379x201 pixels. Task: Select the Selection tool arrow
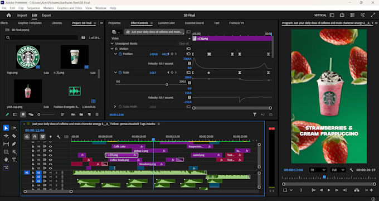pyautogui.click(x=6, y=128)
